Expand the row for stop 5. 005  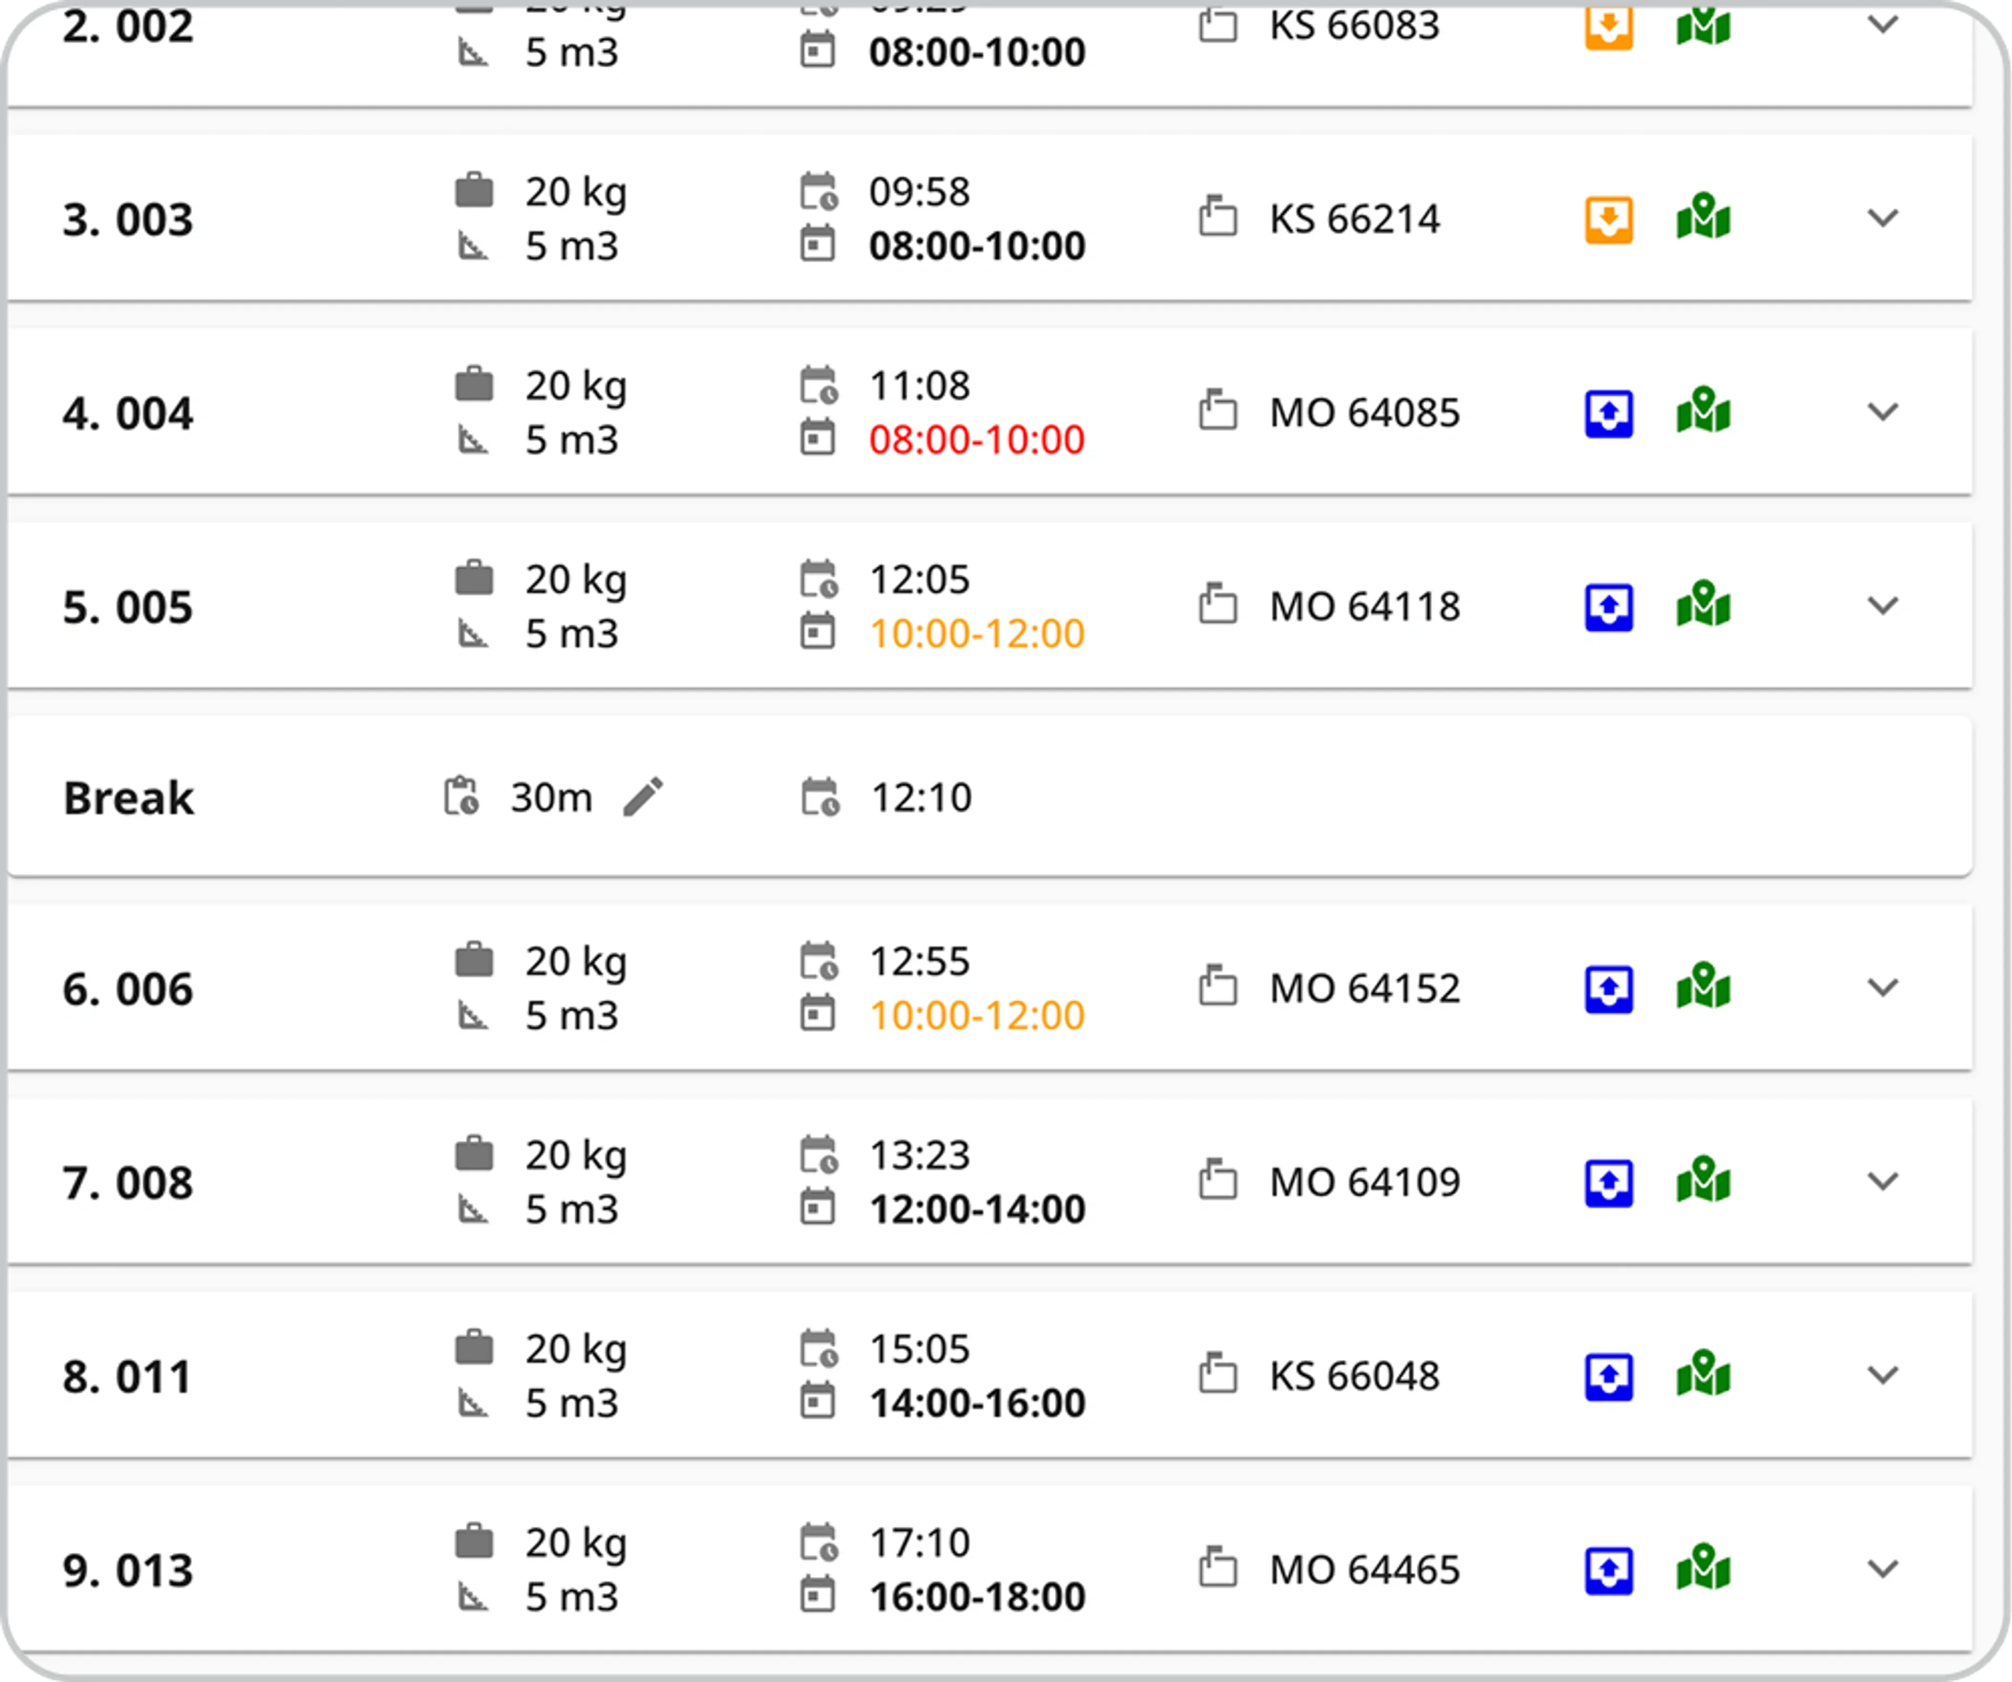[x=1883, y=606]
